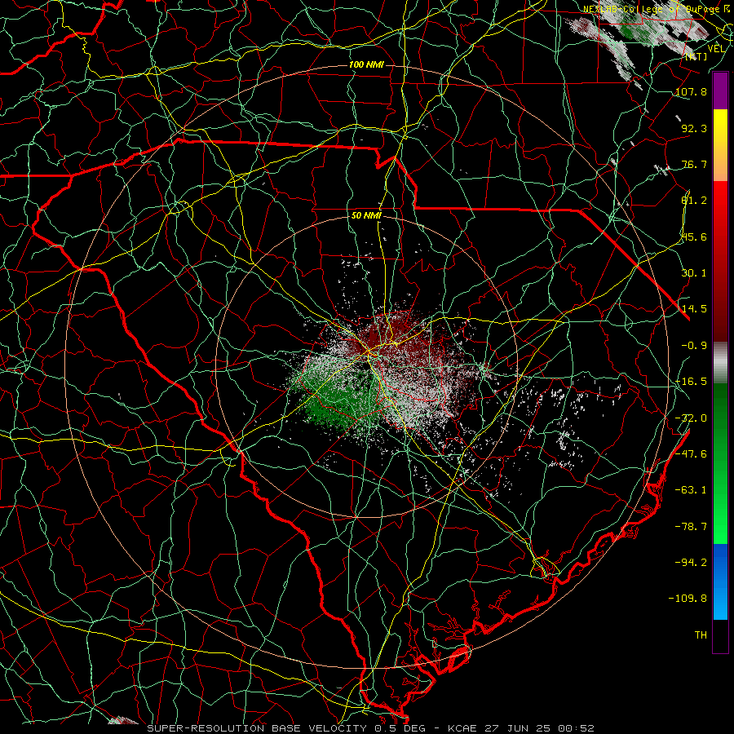
Task: Select the -78.7 velocity scale value
Action: point(691,527)
